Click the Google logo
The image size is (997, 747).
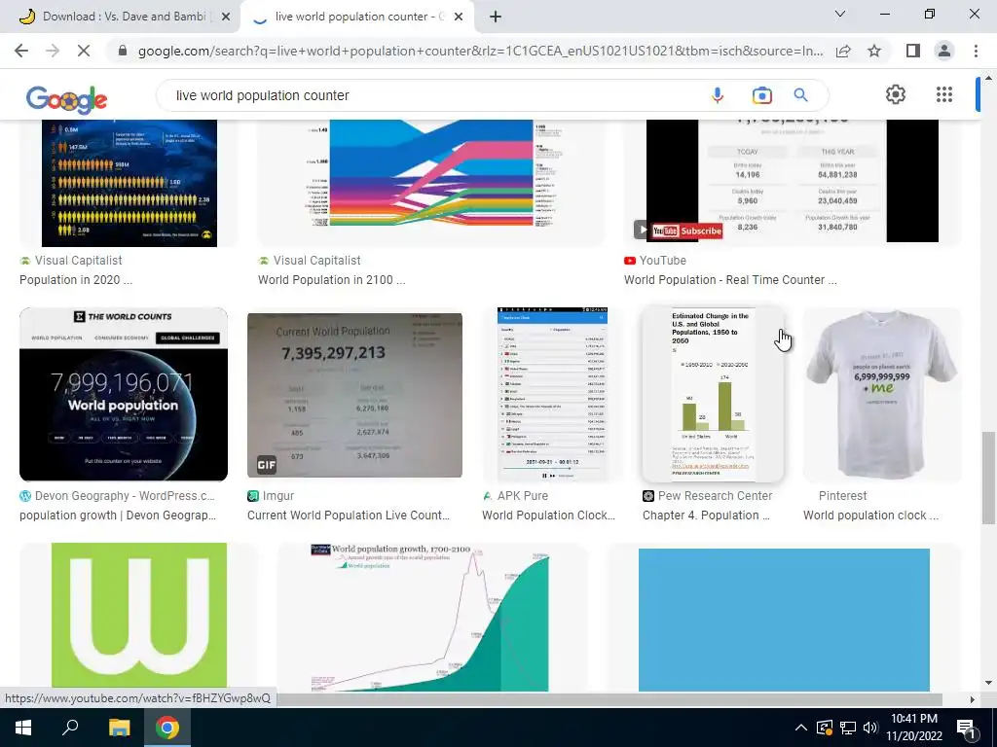(x=66, y=98)
